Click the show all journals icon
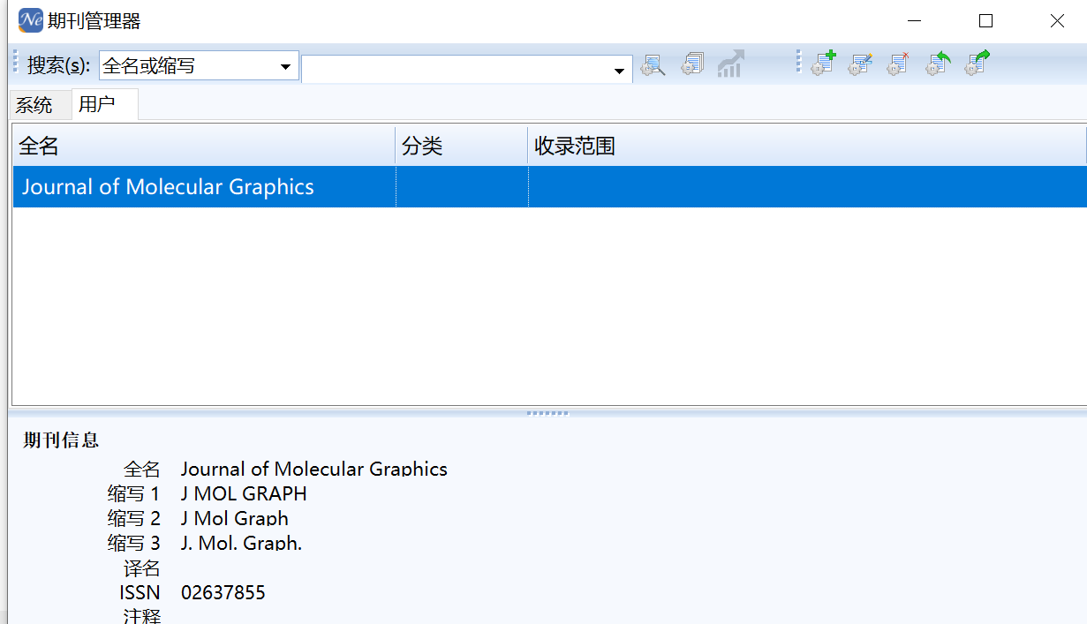 pos(692,64)
